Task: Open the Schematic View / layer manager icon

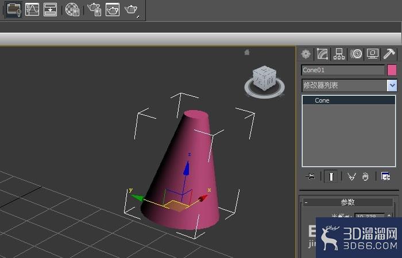Action: 14,10
